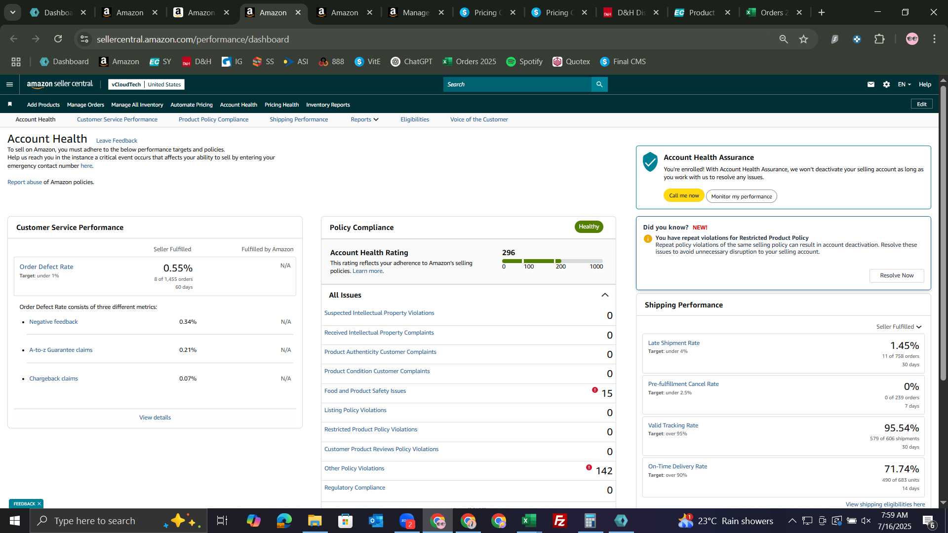Click the Account Health Rating progress bar
This screenshot has height=533, width=948.
pos(552,261)
